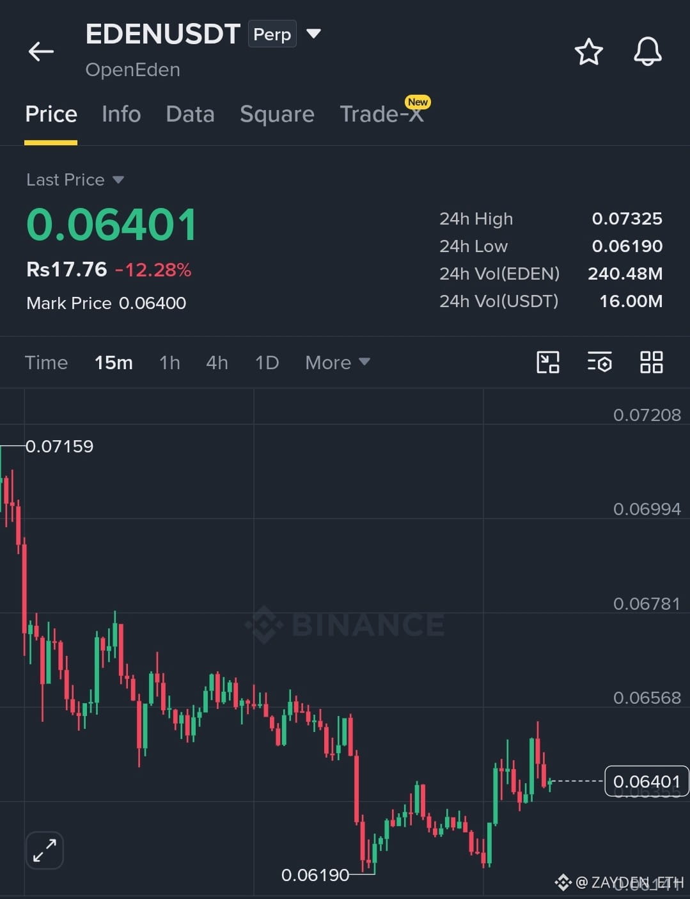Expand the chart to fullscreen
690x899 pixels.
coord(45,850)
